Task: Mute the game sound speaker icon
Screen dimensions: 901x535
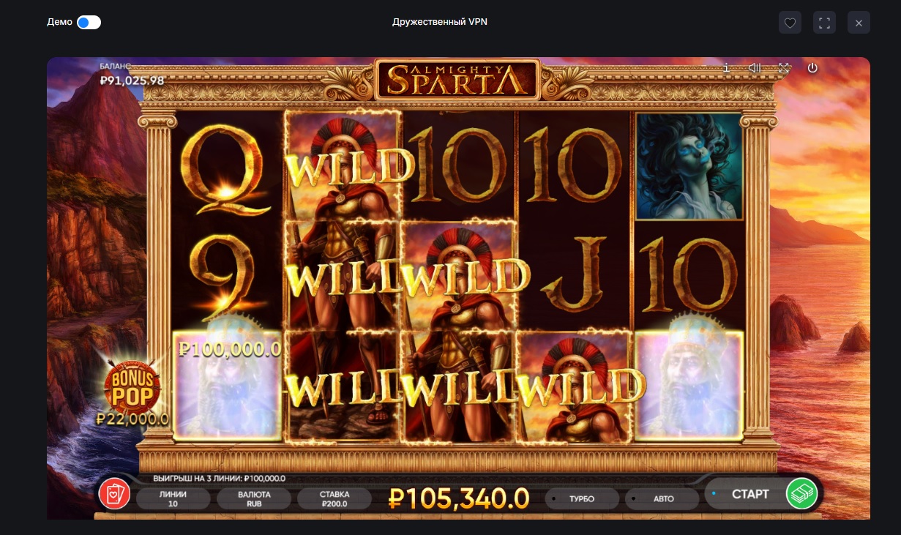Action: click(755, 68)
